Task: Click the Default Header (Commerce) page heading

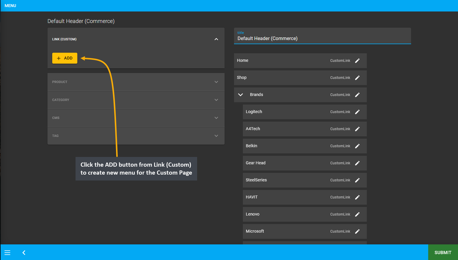Action: click(x=81, y=21)
